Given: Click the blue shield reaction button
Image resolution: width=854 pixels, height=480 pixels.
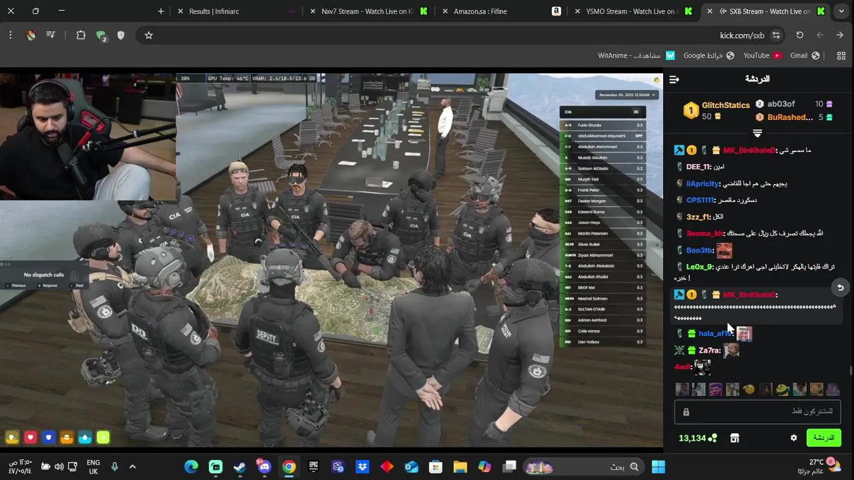Looking at the screenshot, I should click(x=48, y=437).
